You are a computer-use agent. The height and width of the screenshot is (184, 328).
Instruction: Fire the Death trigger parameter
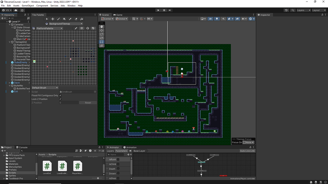click(118, 169)
